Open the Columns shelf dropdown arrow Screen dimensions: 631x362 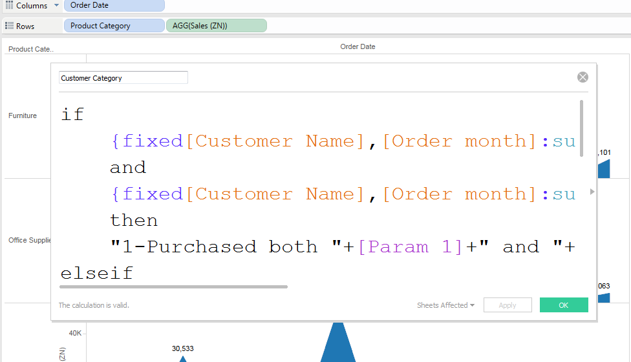56,5
